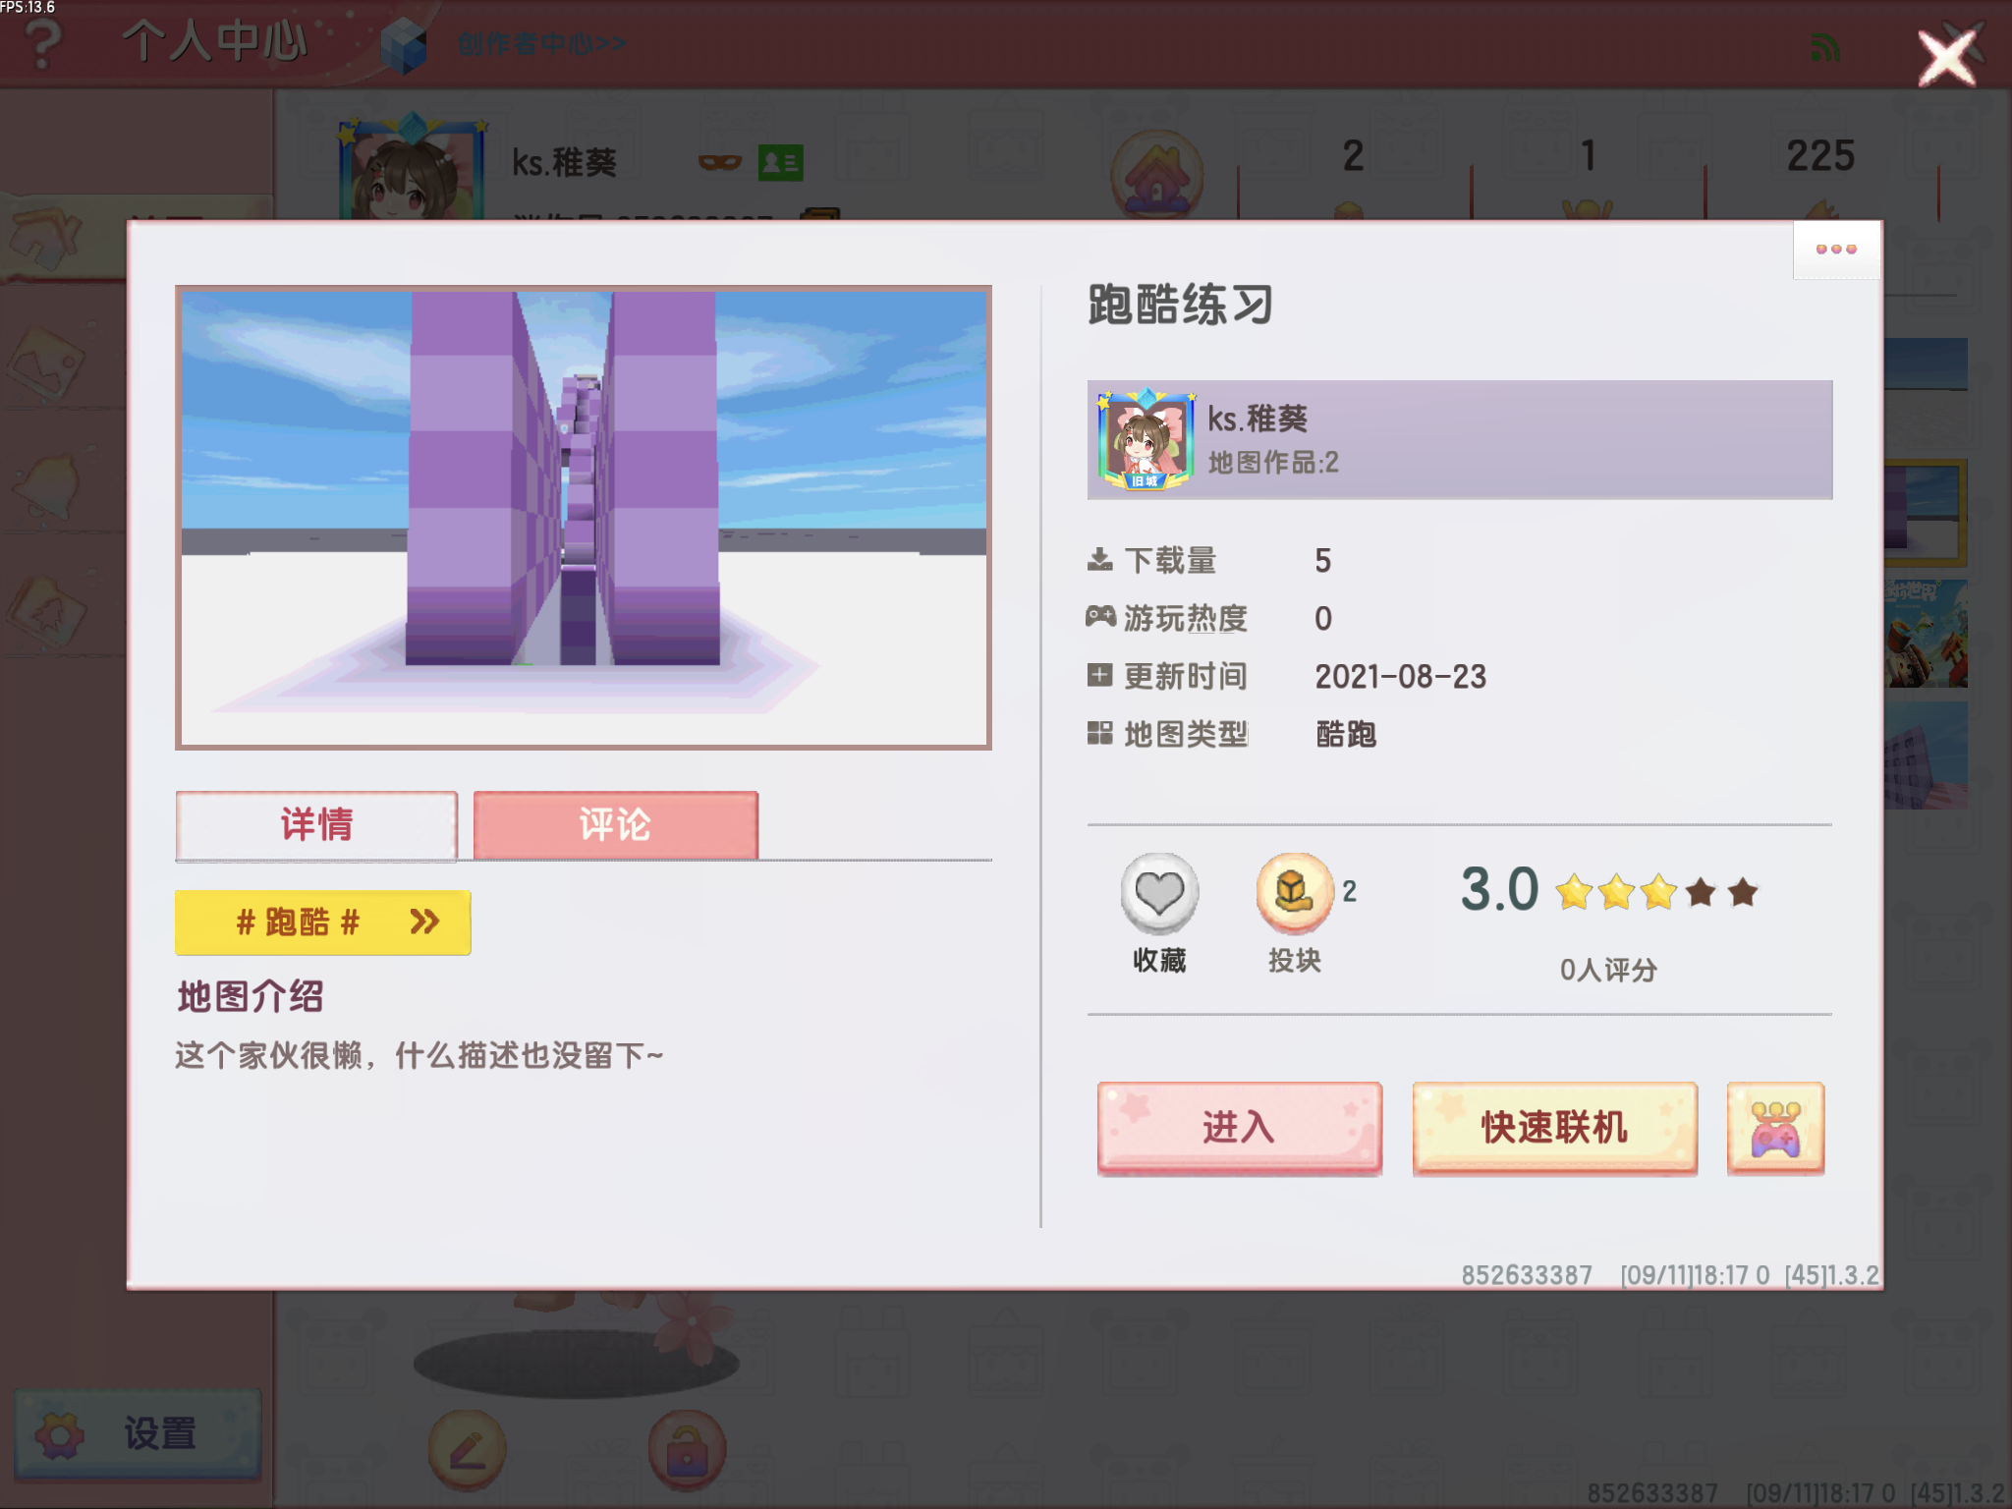This screenshot has width=2012, height=1509.
Task: Click the question mark help icon
Action: 42,44
